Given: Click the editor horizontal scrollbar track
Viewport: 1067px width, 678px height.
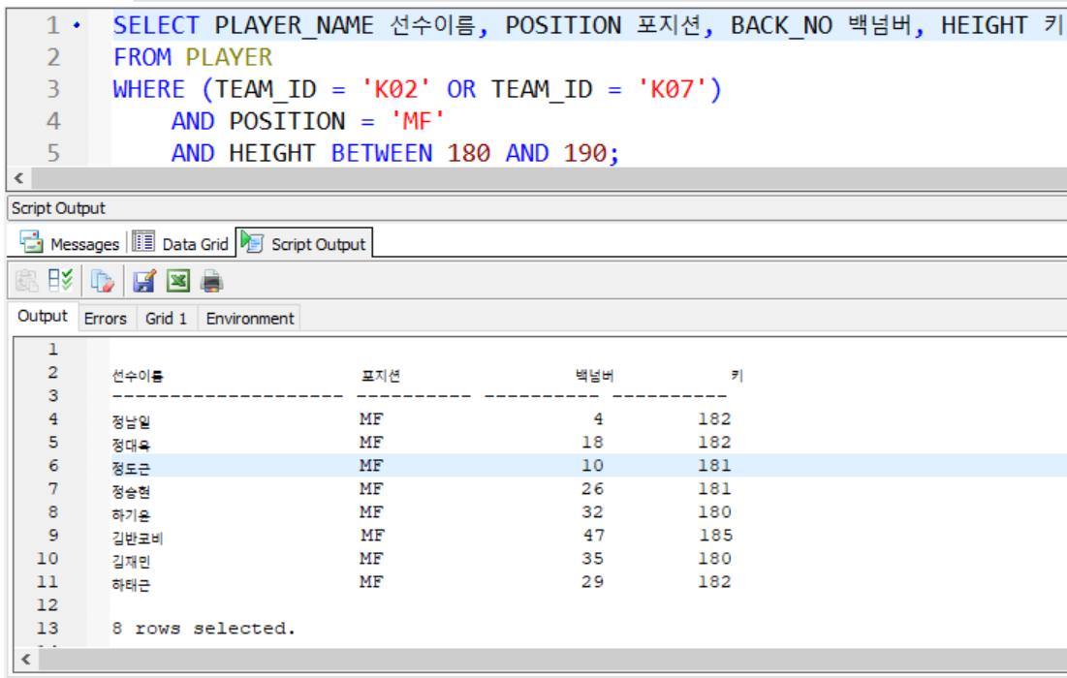Looking at the screenshot, I should tap(549, 178).
